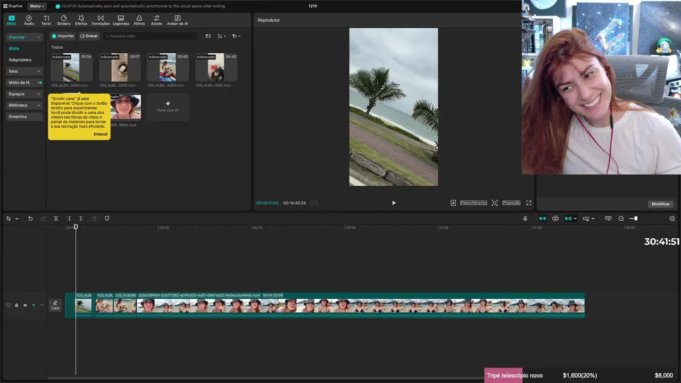The height and width of the screenshot is (383, 681).
Task: Click the Proporção button
Action: coord(511,203)
